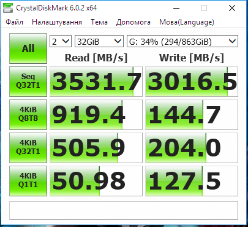Screen dimensions: 248x227
Task: Click the Seq write result 3016.5
Action: pyautogui.click(x=192, y=82)
